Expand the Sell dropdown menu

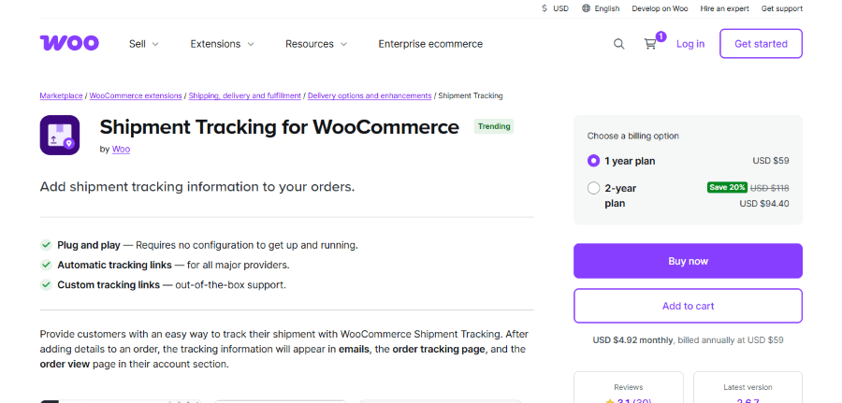click(144, 44)
